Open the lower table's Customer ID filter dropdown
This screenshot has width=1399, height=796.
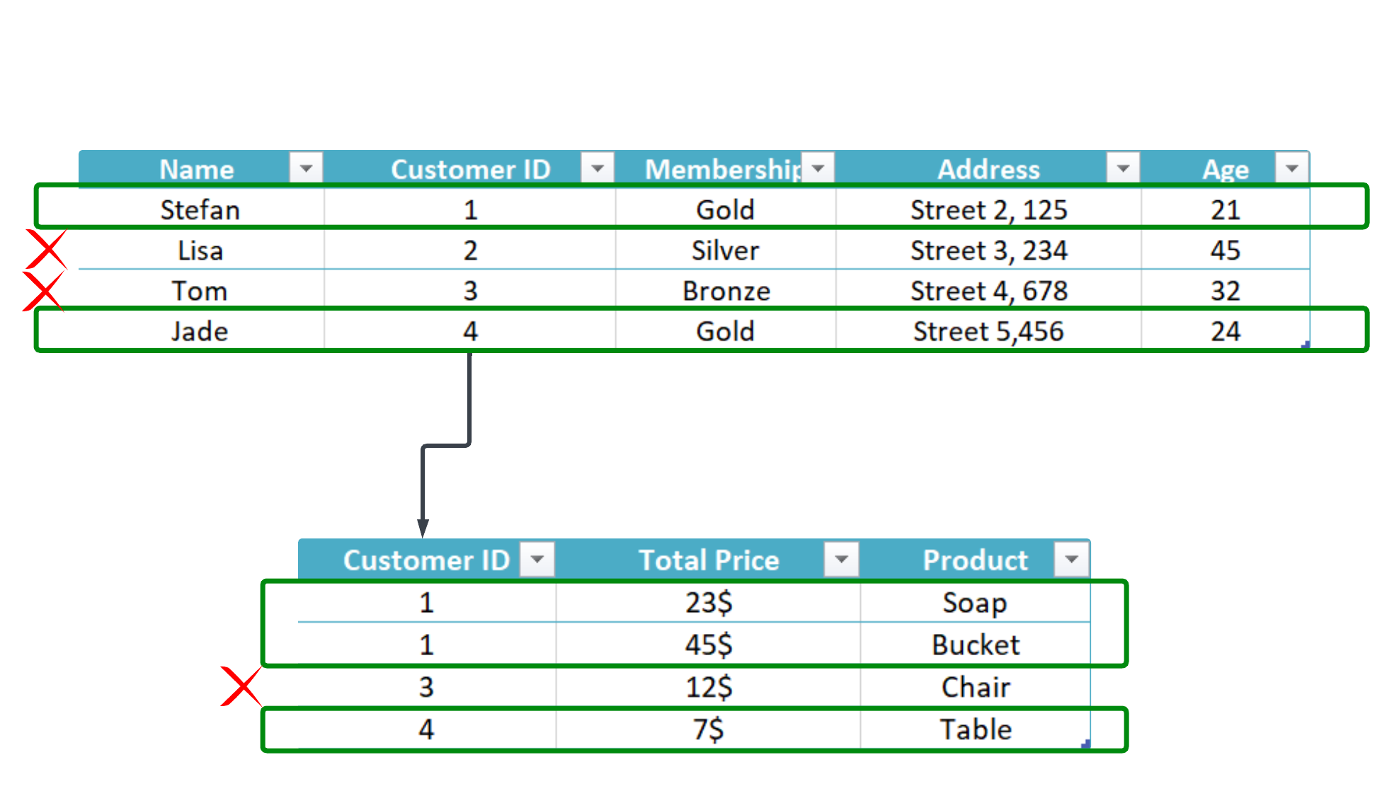coord(537,560)
